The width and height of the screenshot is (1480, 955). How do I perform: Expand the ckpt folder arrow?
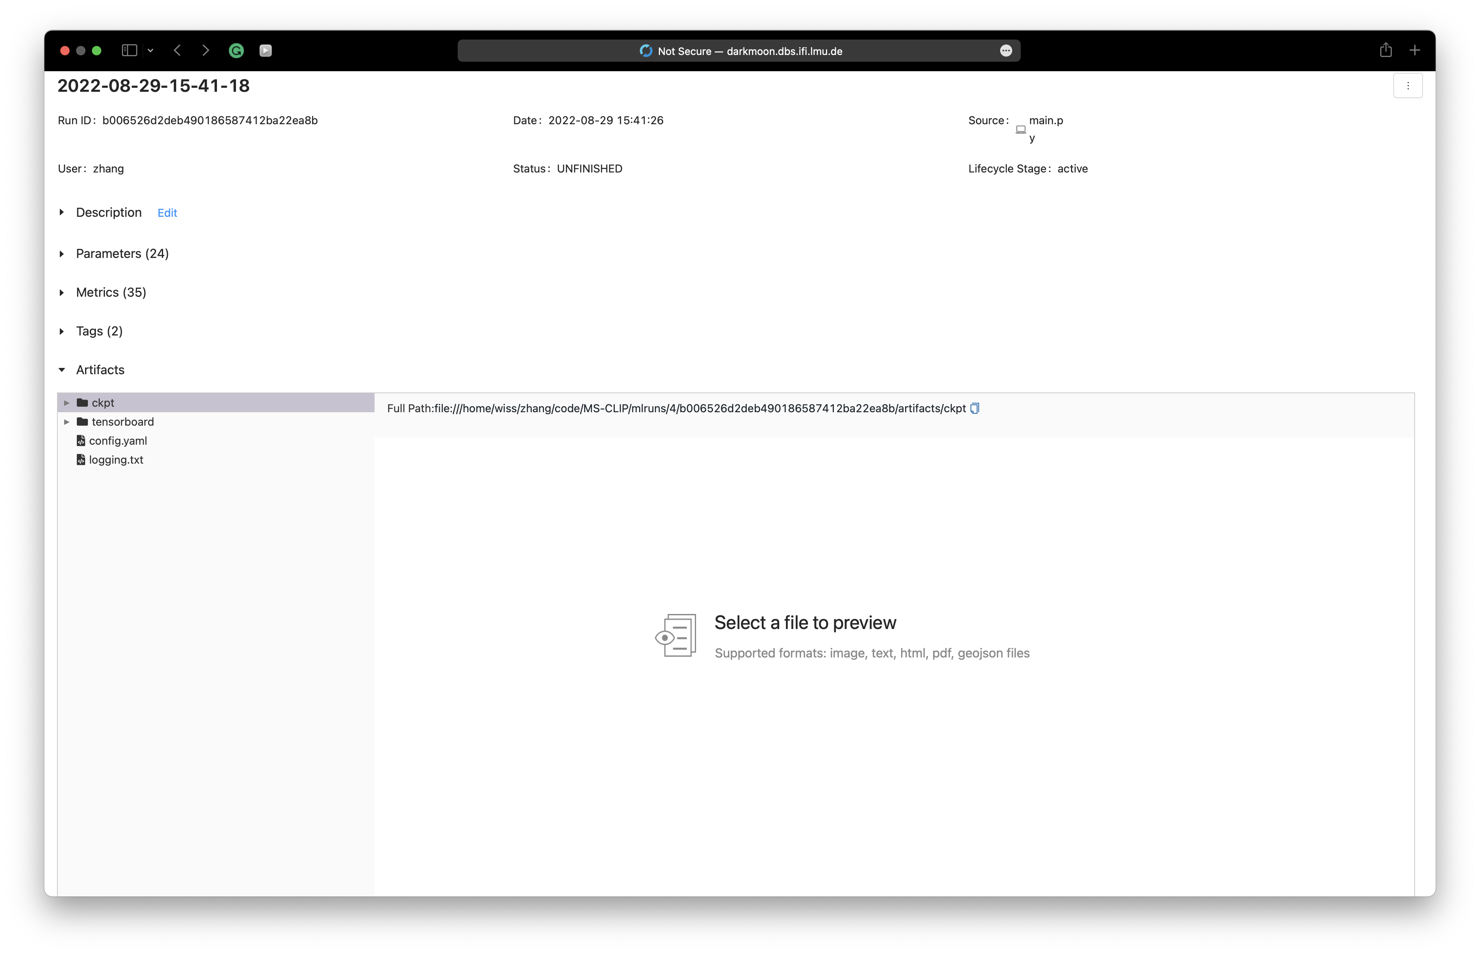click(67, 403)
